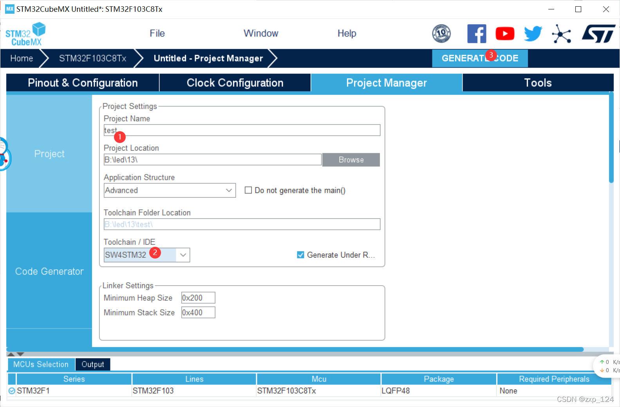Image resolution: width=620 pixels, height=407 pixels.
Task: Open the Facebook page icon
Action: click(x=477, y=34)
